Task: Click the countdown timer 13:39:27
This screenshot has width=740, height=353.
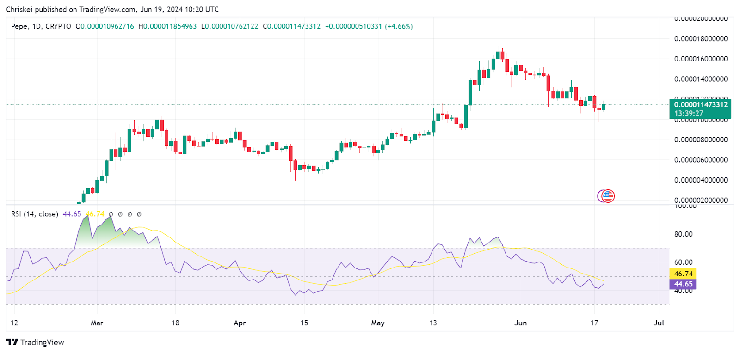Action: pyautogui.click(x=689, y=113)
